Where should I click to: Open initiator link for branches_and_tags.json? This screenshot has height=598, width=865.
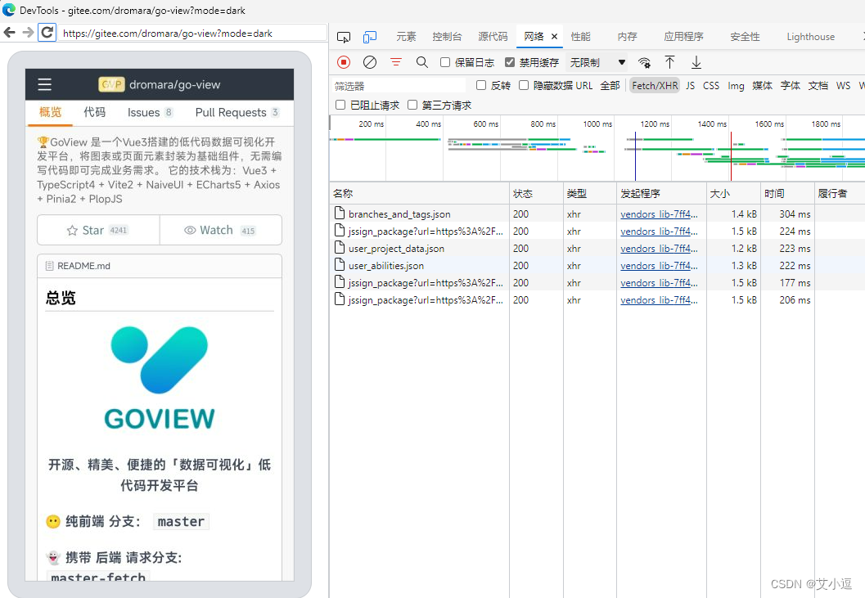click(x=659, y=214)
